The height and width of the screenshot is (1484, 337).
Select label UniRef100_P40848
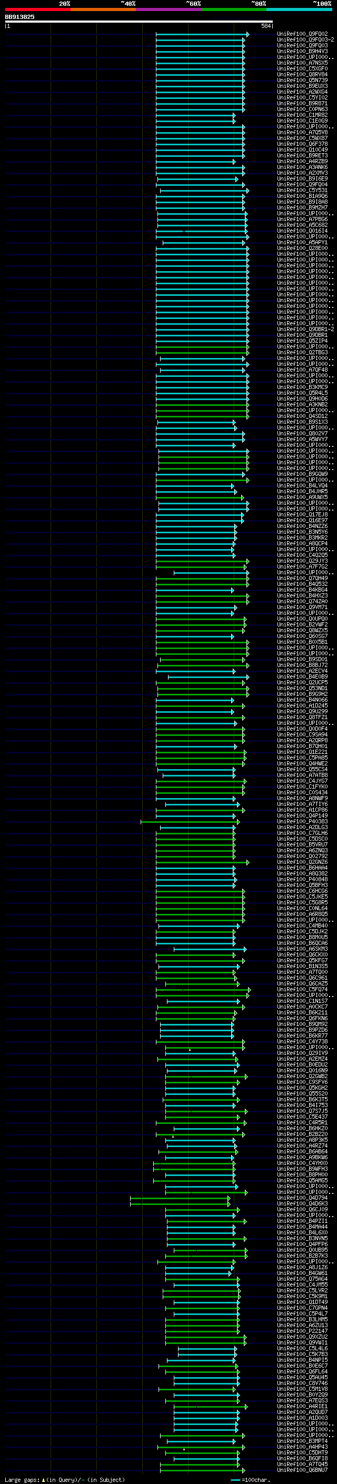click(302, 879)
